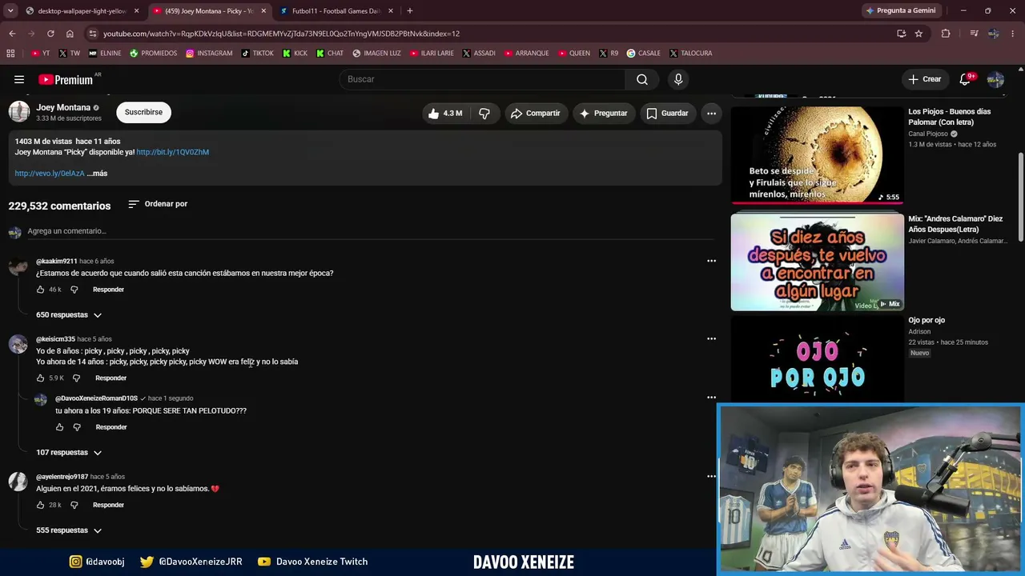Open Joey Montana's channel avatar
This screenshot has width=1025, height=576.
click(19, 112)
